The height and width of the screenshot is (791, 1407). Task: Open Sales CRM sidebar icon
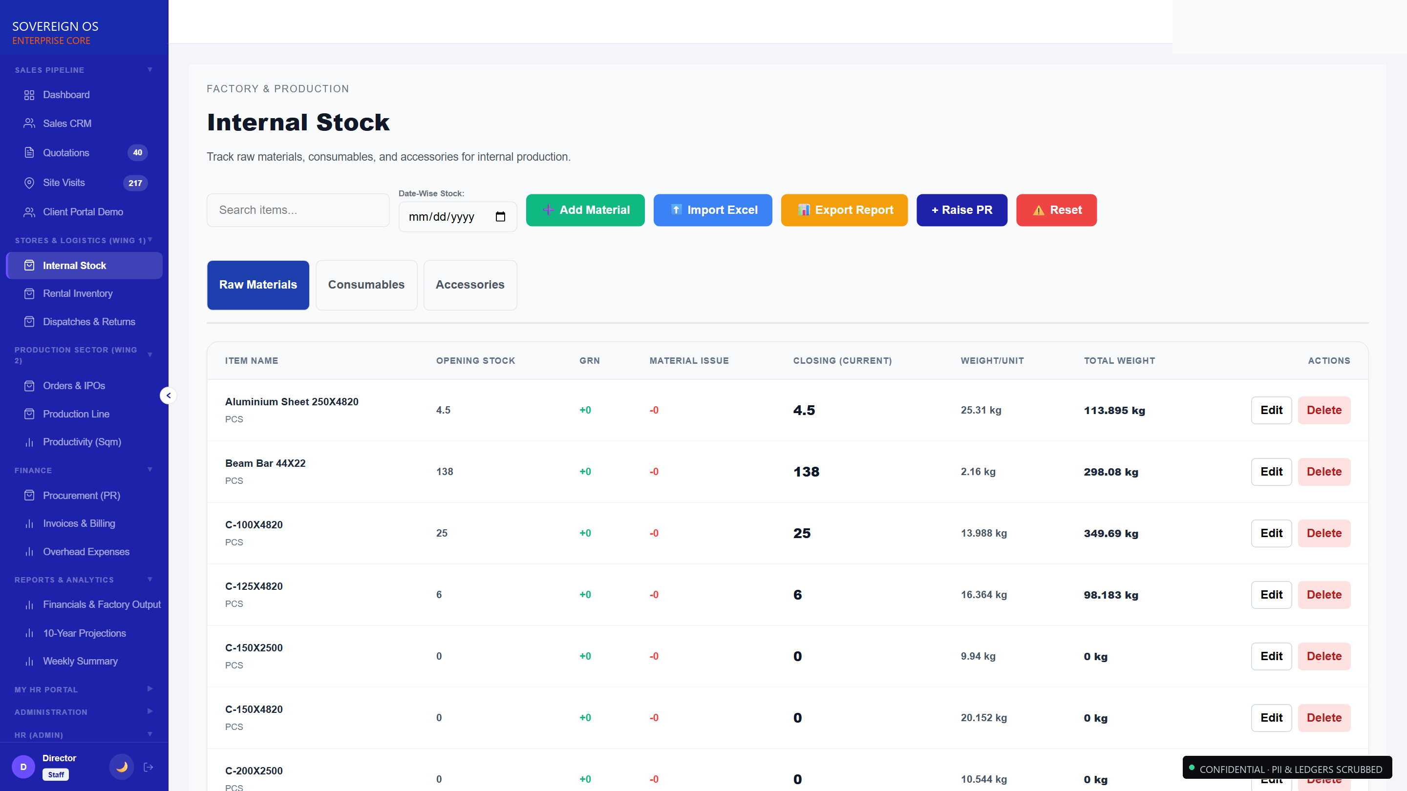click(x=29, y=124)
